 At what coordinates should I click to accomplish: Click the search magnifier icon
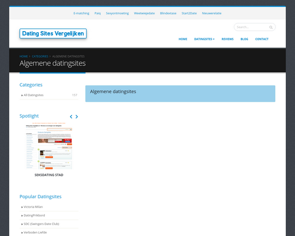(x=271, y=27)
